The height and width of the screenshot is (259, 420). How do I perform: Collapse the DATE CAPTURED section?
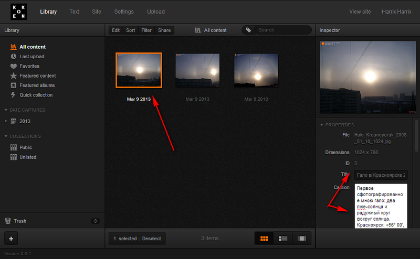(6, 110)
